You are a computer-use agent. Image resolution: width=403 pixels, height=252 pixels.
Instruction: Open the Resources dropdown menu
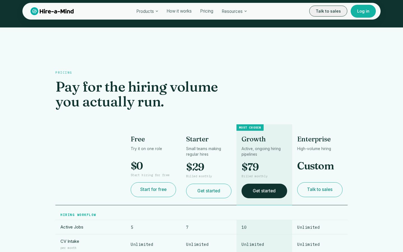234,11
